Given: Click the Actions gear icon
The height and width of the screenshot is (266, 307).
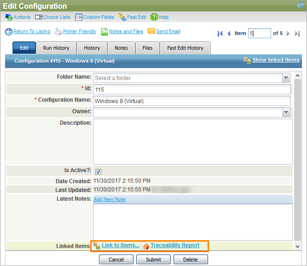Looking at the screenshot, I should click(x=8, y=17).
